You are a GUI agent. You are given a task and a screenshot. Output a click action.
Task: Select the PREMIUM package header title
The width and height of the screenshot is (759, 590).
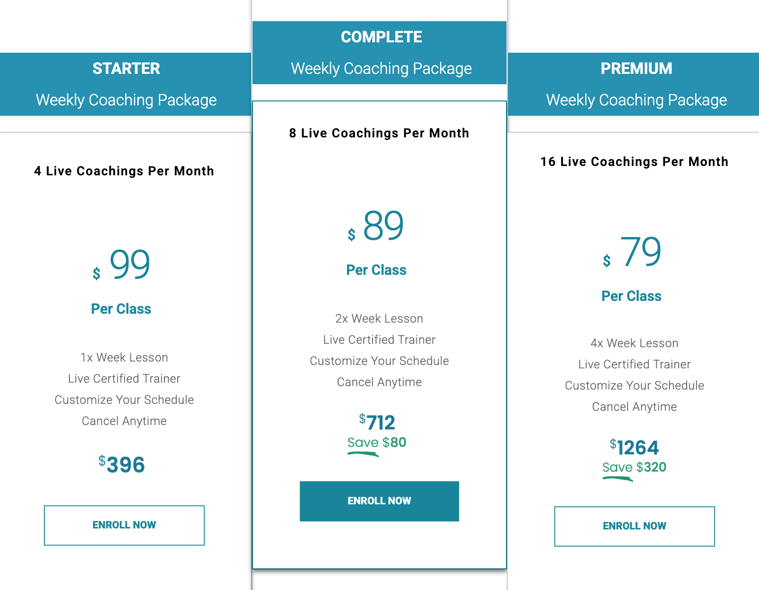[636, 68]
